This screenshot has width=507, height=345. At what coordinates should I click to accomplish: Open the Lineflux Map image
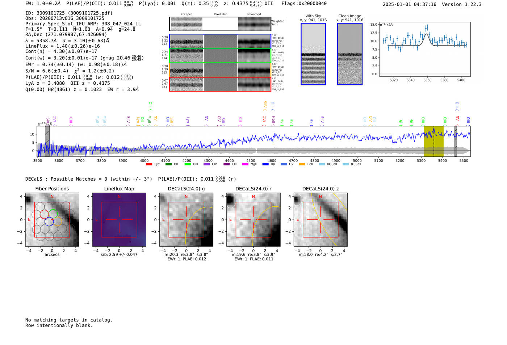119,220
